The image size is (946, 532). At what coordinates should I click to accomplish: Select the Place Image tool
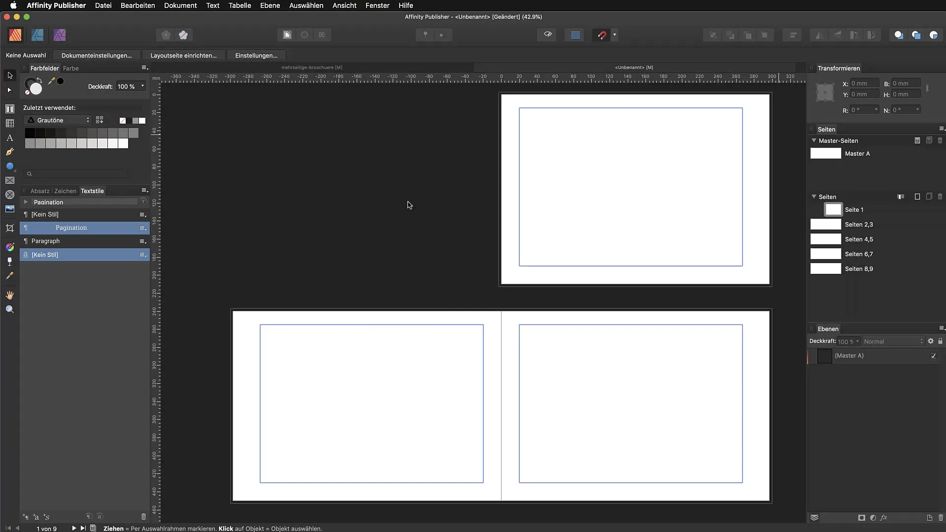pyautogui.click(x=10, y=209)
